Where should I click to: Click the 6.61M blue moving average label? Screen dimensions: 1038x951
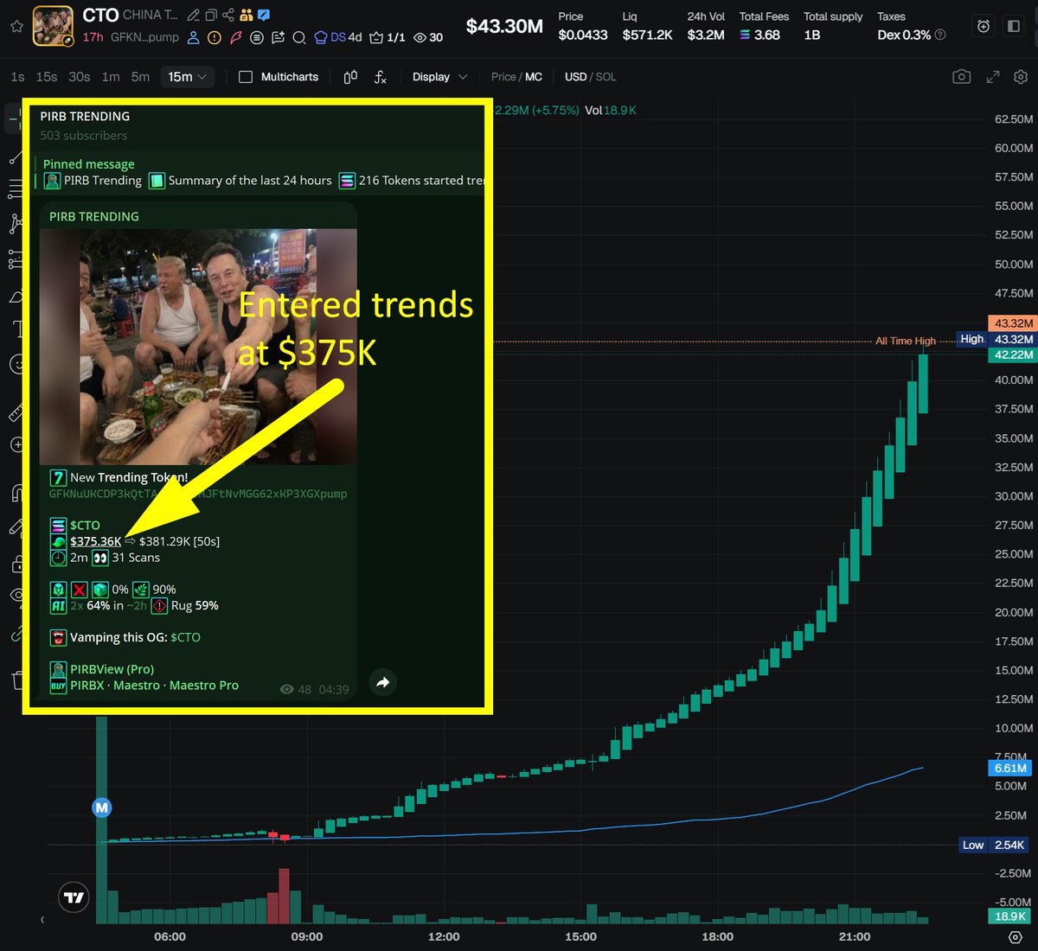(x=1010, y=768)
